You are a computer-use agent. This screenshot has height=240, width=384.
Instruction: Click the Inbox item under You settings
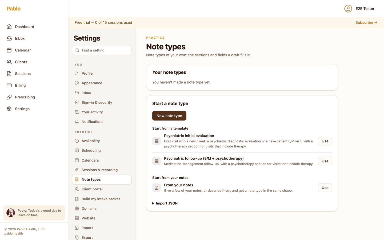(x=102, y=93)
